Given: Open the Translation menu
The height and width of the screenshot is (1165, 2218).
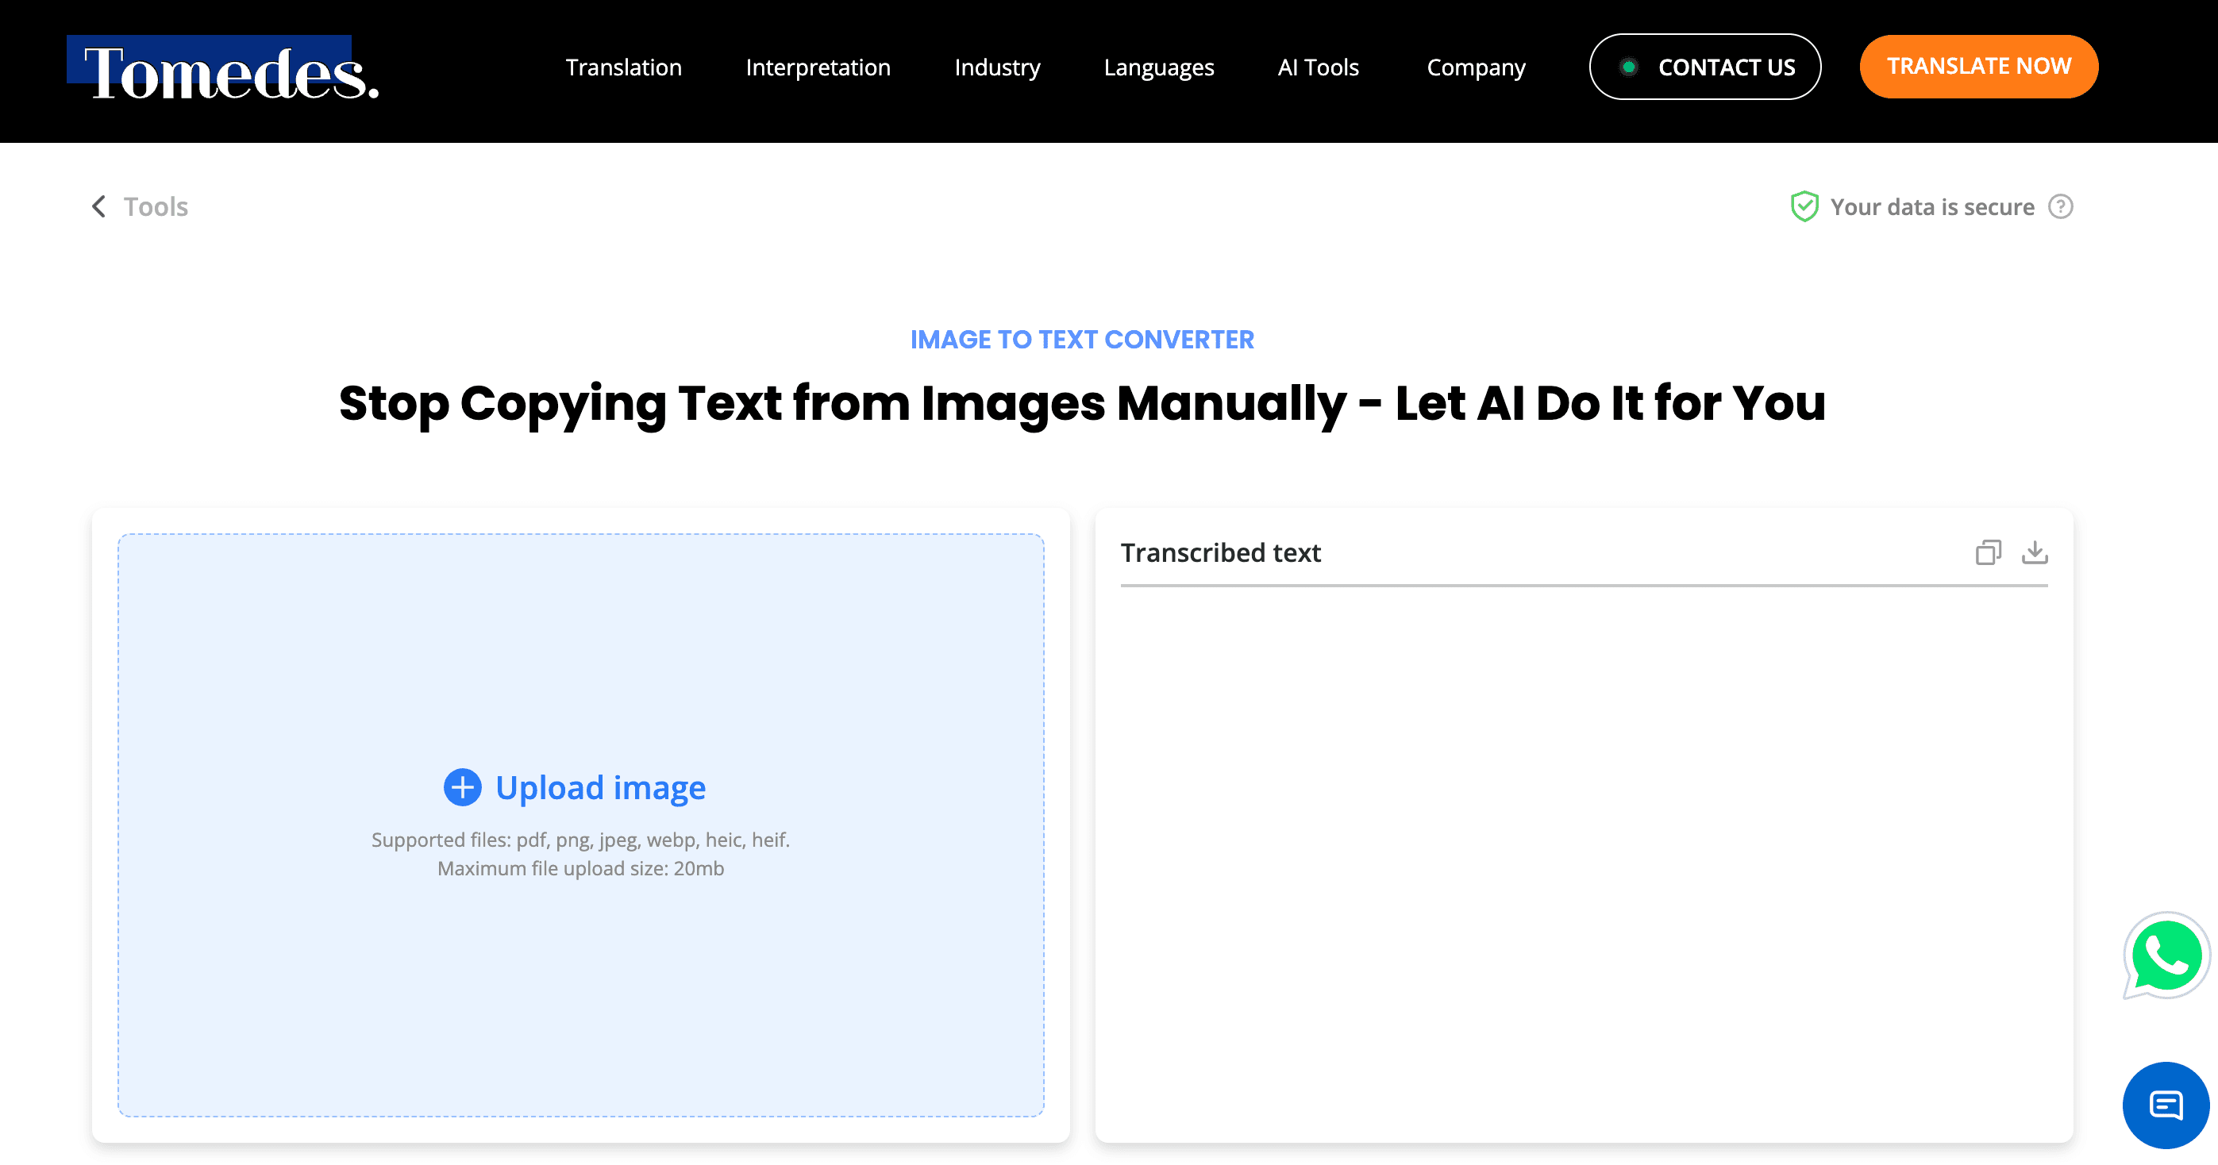Looking at the screenshot, I should (x=623, y=67).
